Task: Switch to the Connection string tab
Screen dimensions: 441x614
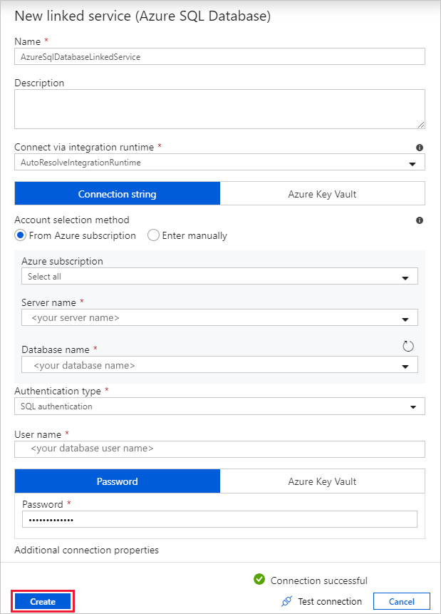Action: (x=118, y=194)
